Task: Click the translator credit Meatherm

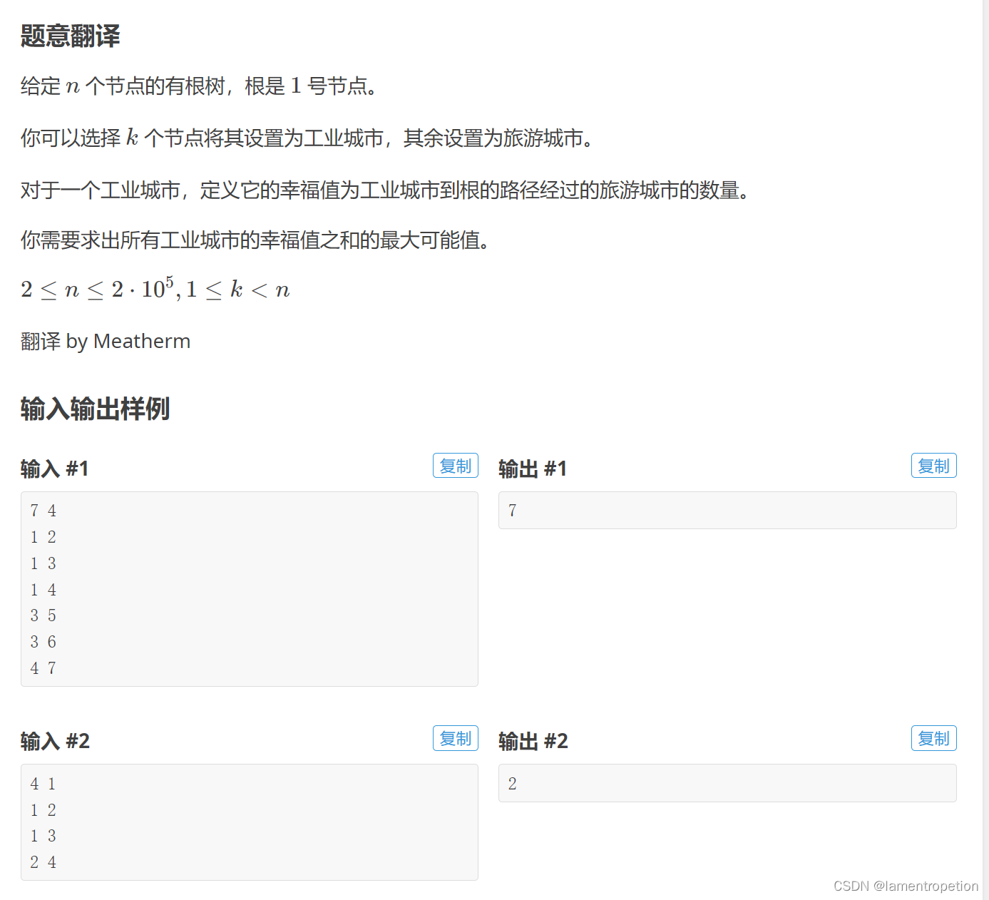Action: (x=142, y=341)
